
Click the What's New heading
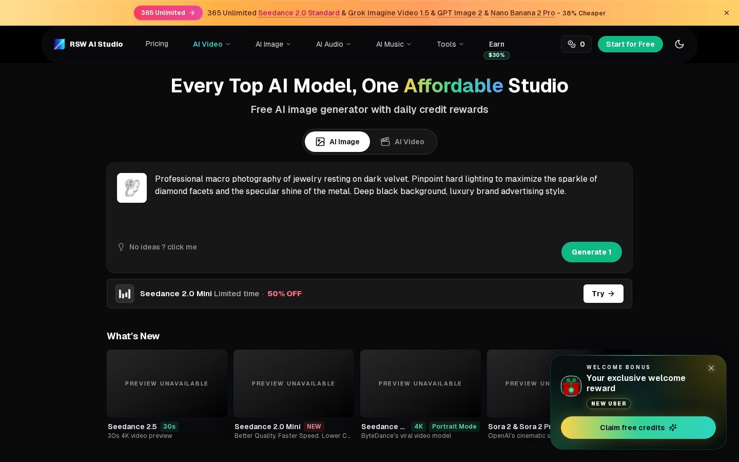(x=133, y=336)
